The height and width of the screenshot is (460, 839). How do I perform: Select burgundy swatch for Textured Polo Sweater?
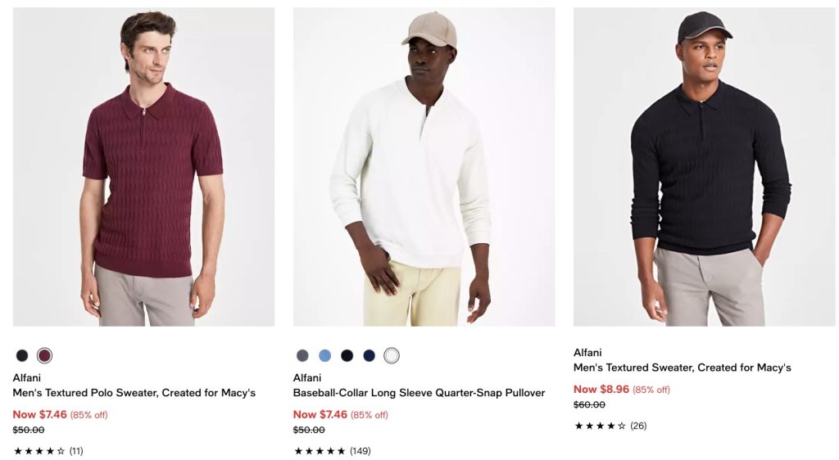(x=44, y=355)
